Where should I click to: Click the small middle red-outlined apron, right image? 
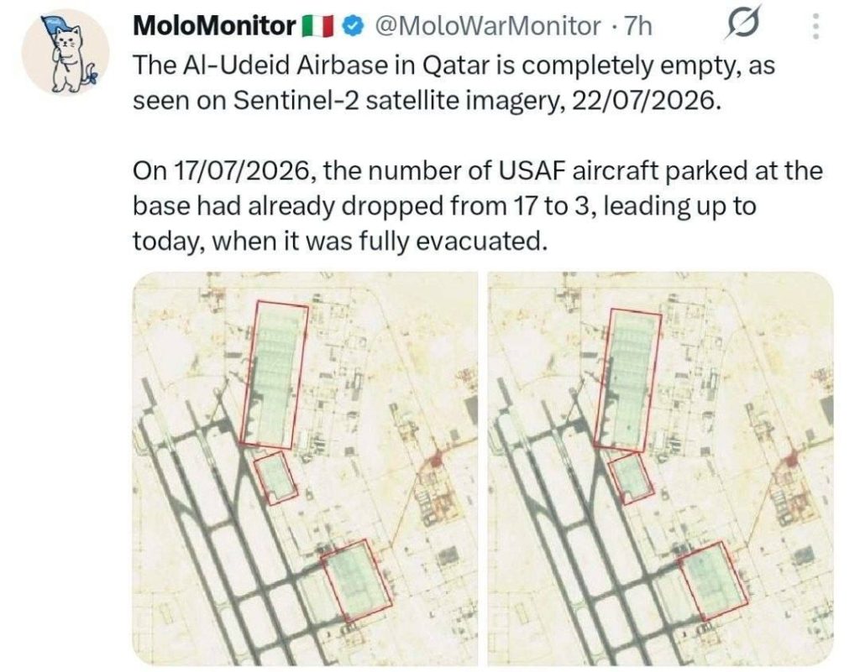632,479
